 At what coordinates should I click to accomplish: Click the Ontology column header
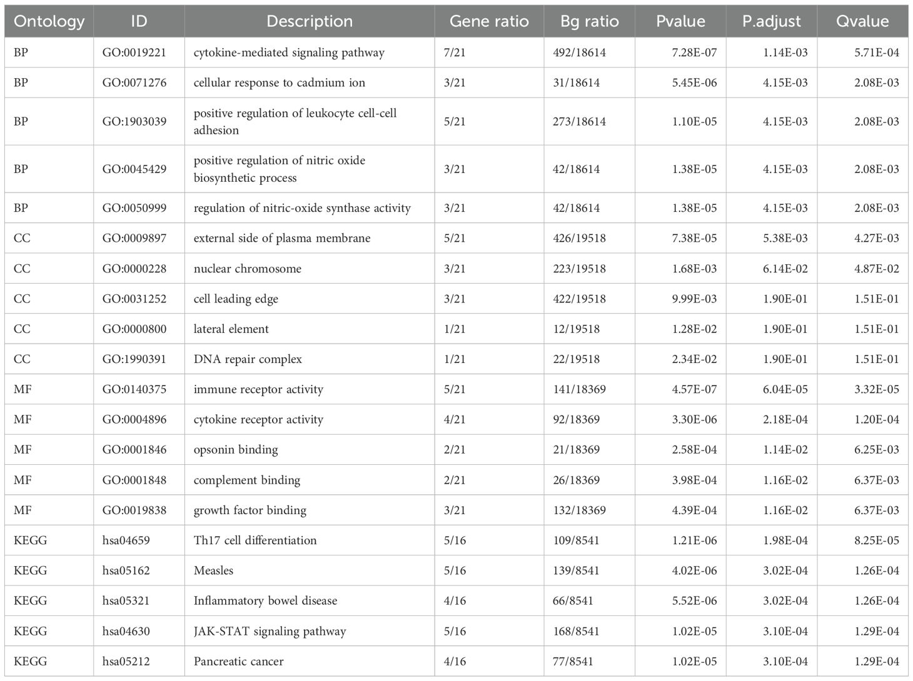[x=49, y=21]
